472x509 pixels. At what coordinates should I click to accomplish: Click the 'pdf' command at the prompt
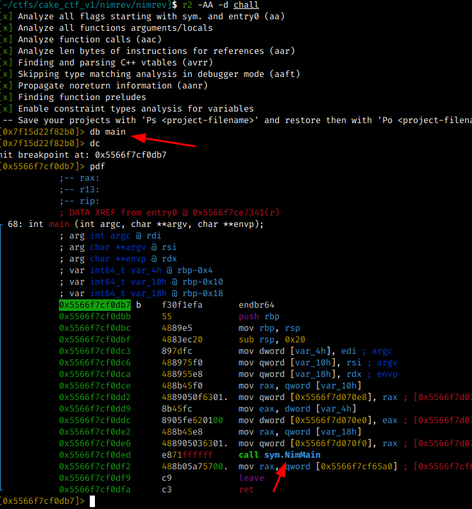click(97, 166)
